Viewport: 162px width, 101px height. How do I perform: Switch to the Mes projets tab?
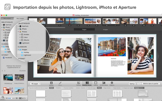tap(7, 18)
